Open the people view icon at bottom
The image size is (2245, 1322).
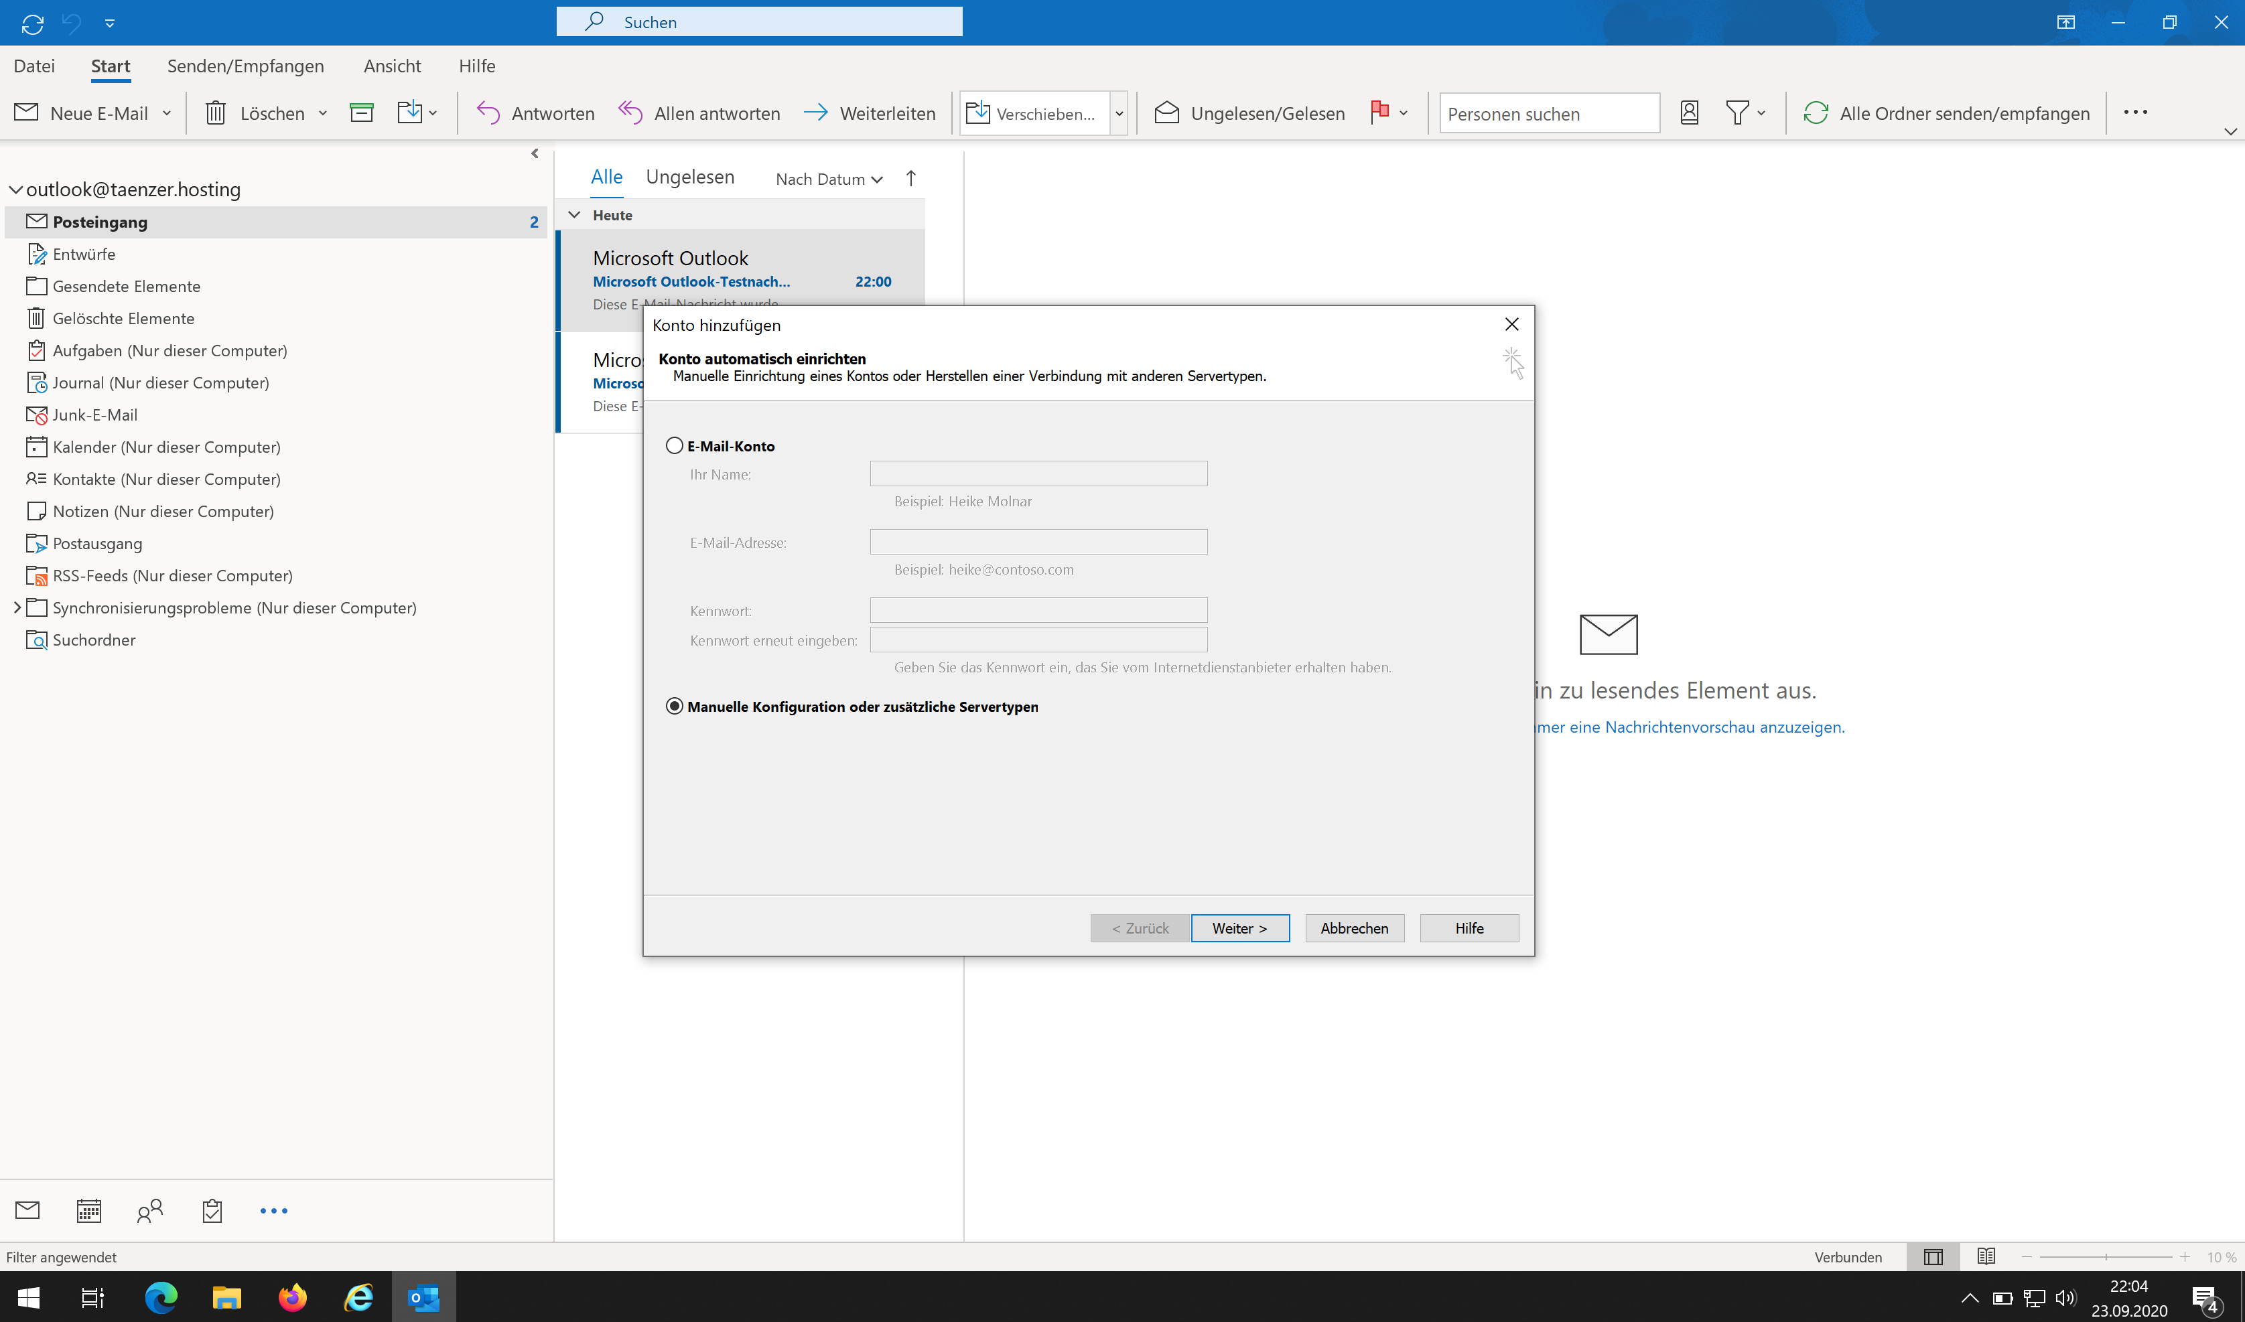click(x=149, y=1211)
